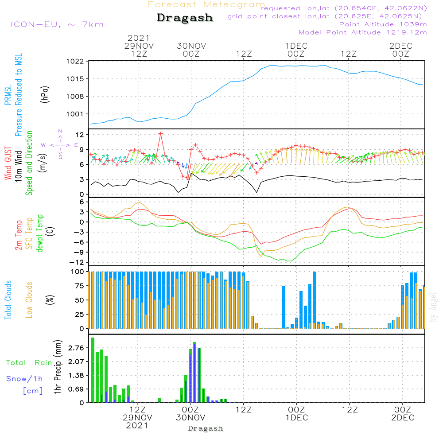Click the 100 cloud percent axis value
The height and width of the screenshot is (443, 443).
pyautogui.click(x=78, y=272)
